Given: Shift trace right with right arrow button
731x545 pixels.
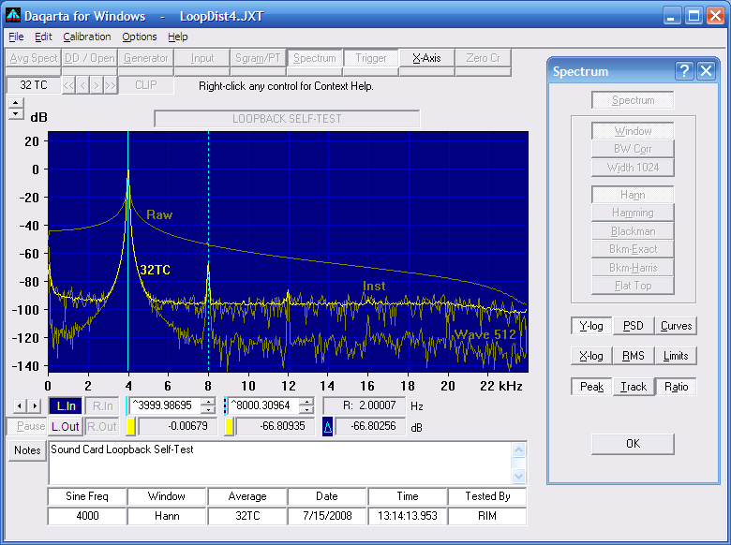Looking at the screenshot, I should [34, 405].
